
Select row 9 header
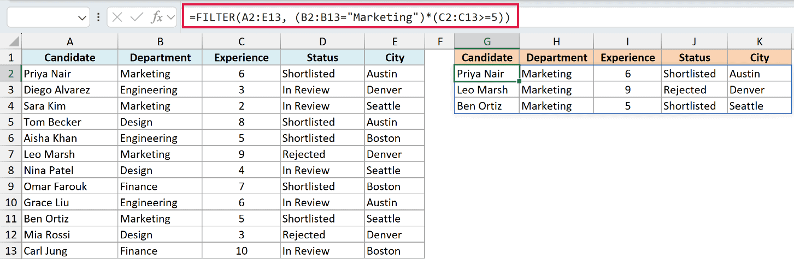click(11, 186)
